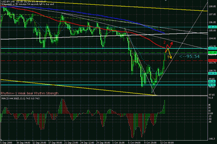The image size is (217, 144).
Task: Click the -45 MACD scale label
Action: pyautogui.click(x=210, y=122)
